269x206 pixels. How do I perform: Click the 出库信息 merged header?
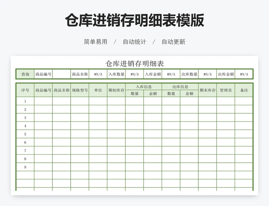point(180,87)
